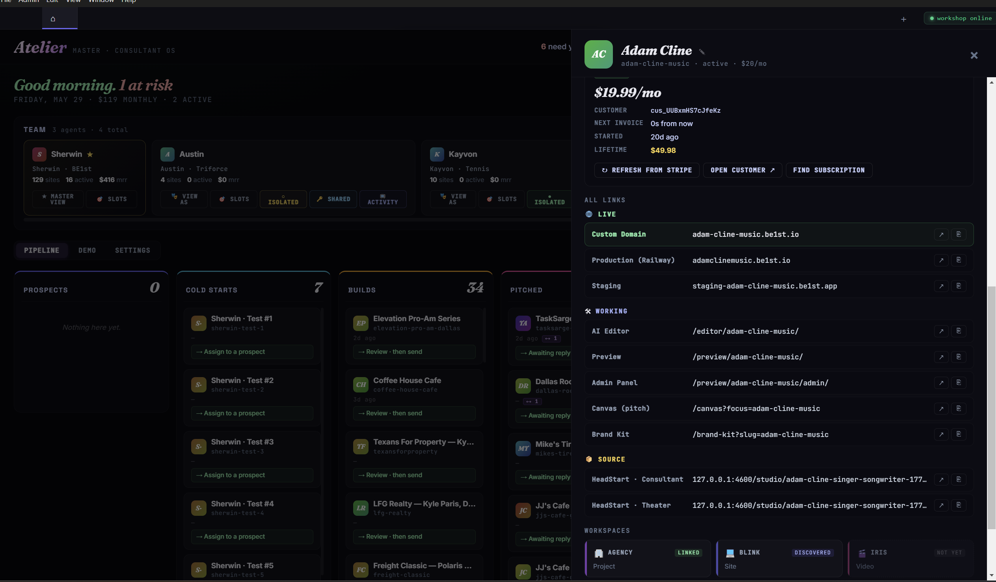Open HeadStart Consultant source link

[x=941, y=480]
